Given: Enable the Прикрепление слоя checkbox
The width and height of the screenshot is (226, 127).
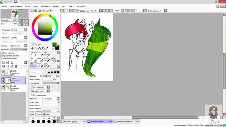Looking at the screenshot, I should (2, 56).
